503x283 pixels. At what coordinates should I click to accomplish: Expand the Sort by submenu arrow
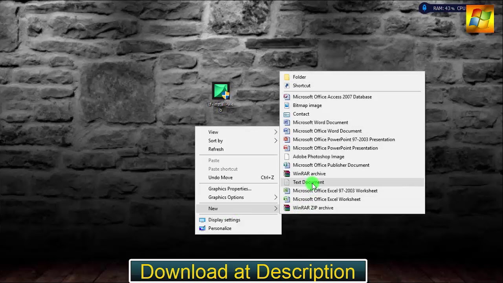coord(275,141)
